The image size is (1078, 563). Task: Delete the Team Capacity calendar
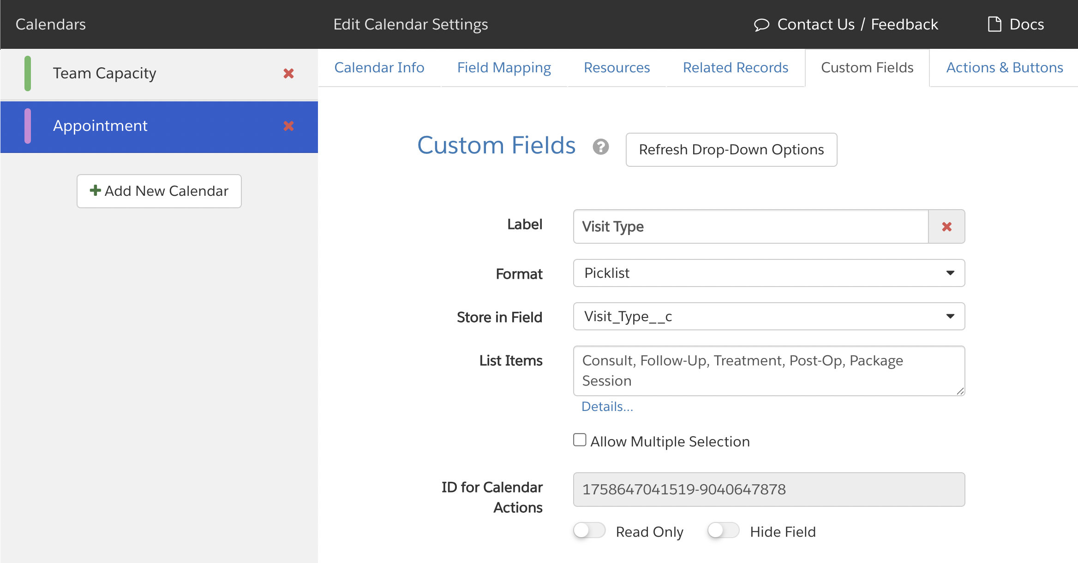[x=288, y=73]
